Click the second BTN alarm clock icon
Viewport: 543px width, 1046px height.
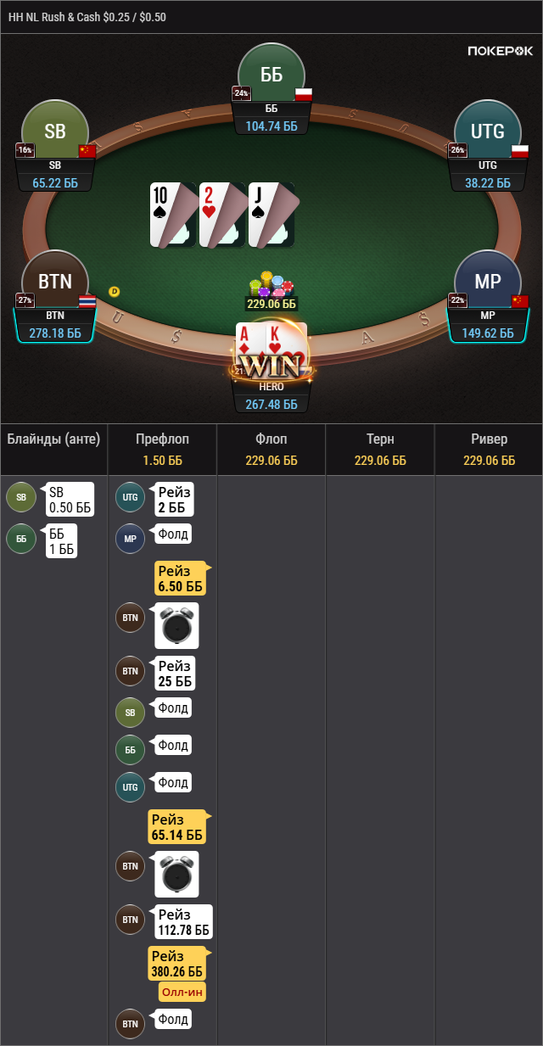click(x=176, y=875)
